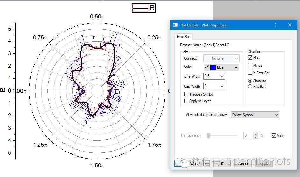Close the Plot Details dialog
The image size is (300, 177).
point(290,25)
